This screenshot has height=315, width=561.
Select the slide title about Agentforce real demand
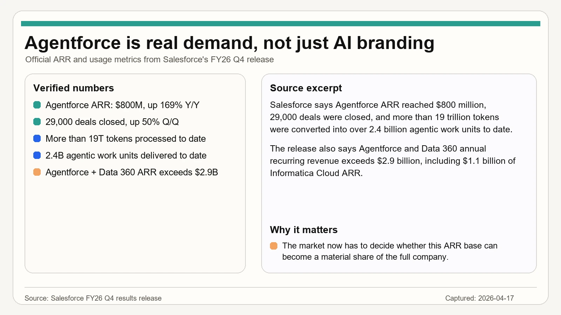tap(229, 43)
